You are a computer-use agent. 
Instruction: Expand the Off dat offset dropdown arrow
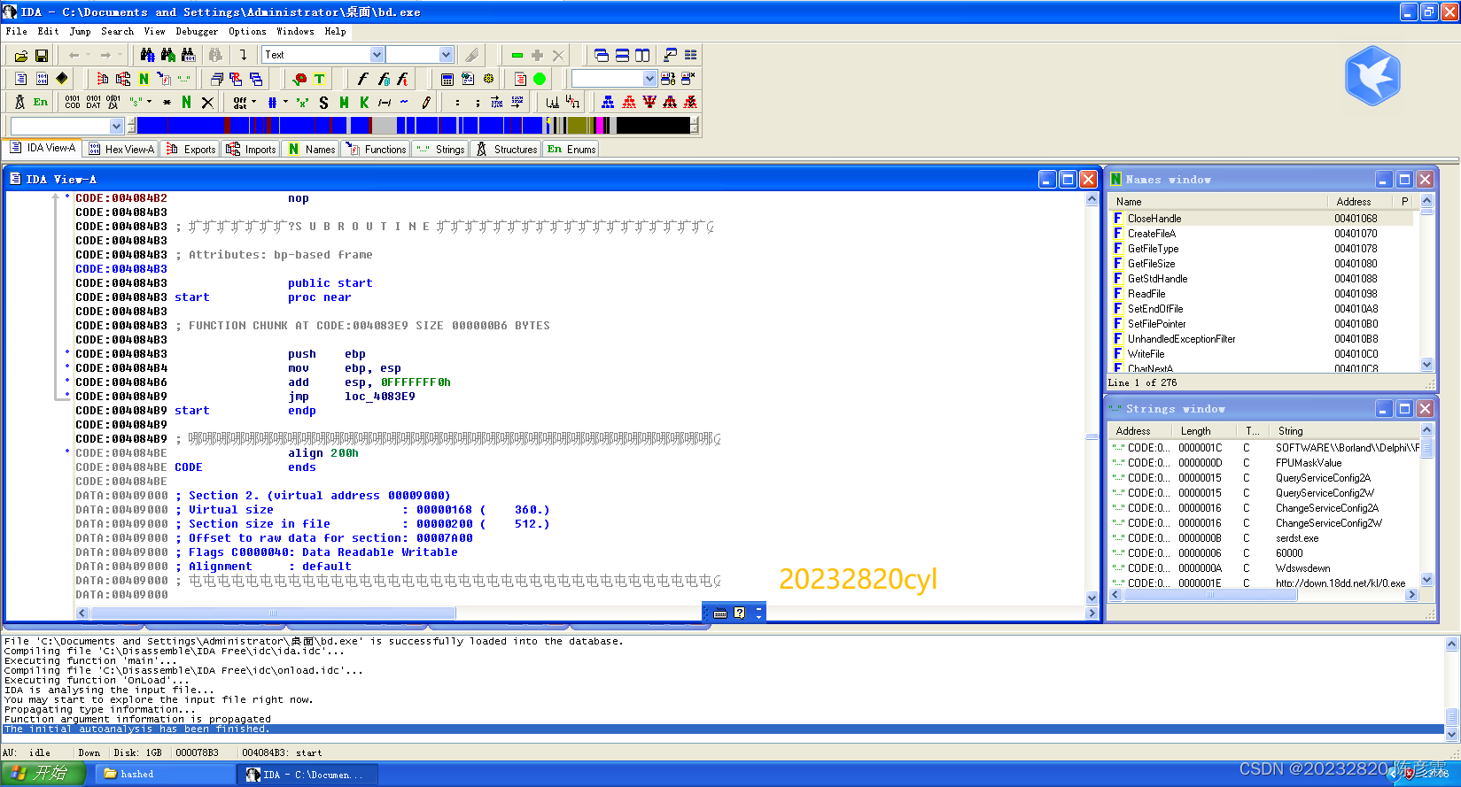[253, 103]
